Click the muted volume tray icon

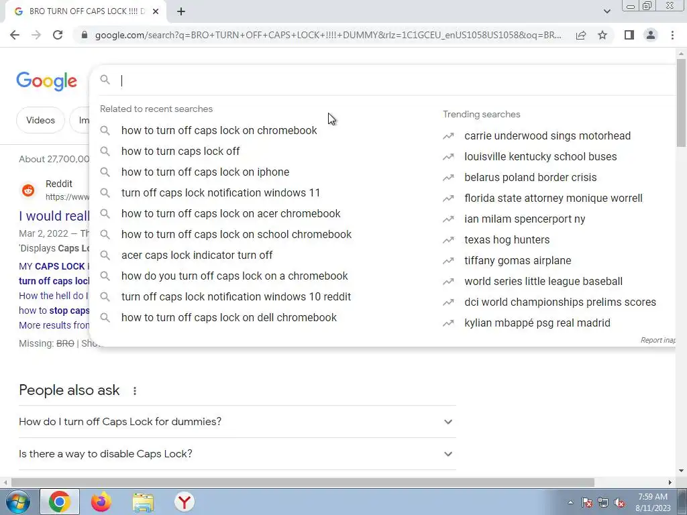click(x=619, y=502)
